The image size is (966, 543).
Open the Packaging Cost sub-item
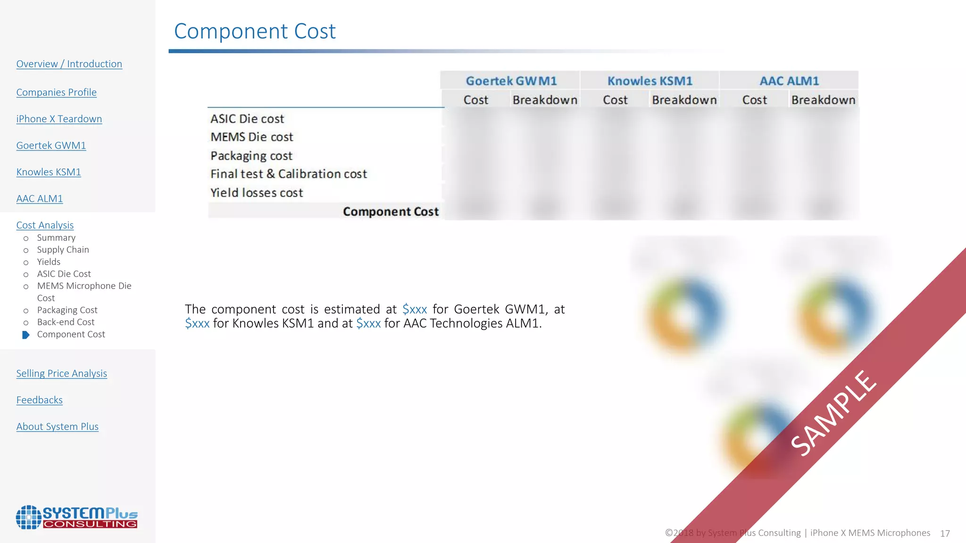67,310
